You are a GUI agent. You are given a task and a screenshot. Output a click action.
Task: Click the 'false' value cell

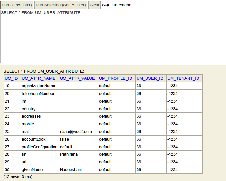[79, 139]
